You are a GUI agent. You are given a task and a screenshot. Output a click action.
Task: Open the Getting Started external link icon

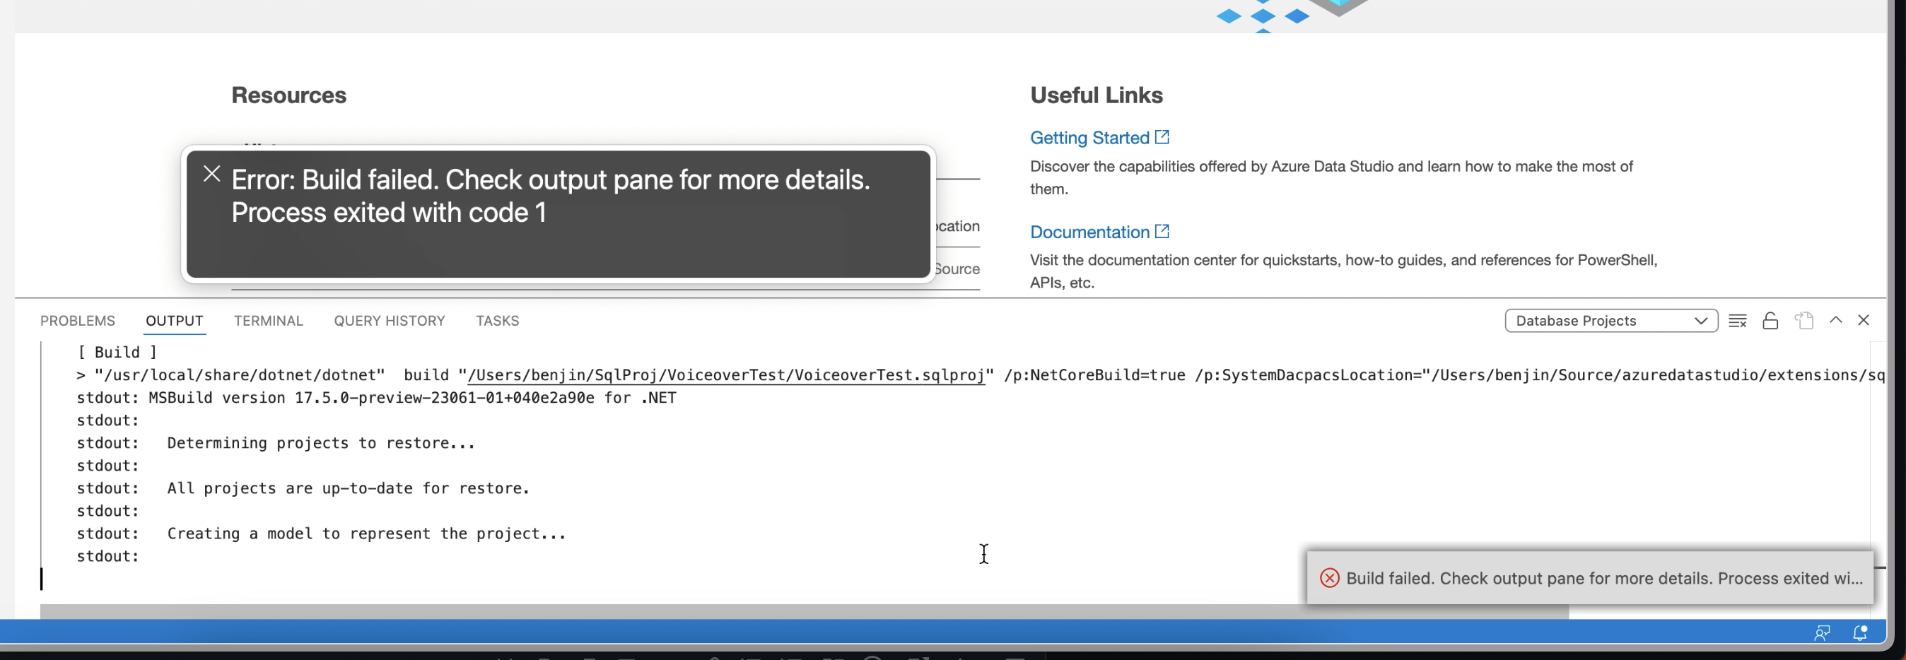point(1162,137)
